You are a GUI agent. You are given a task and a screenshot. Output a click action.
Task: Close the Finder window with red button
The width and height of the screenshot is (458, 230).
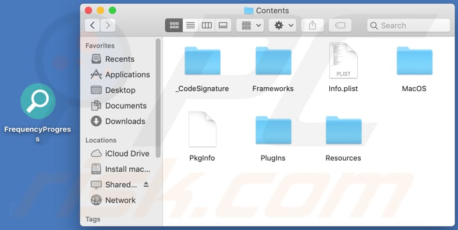[x=89, y=10]
